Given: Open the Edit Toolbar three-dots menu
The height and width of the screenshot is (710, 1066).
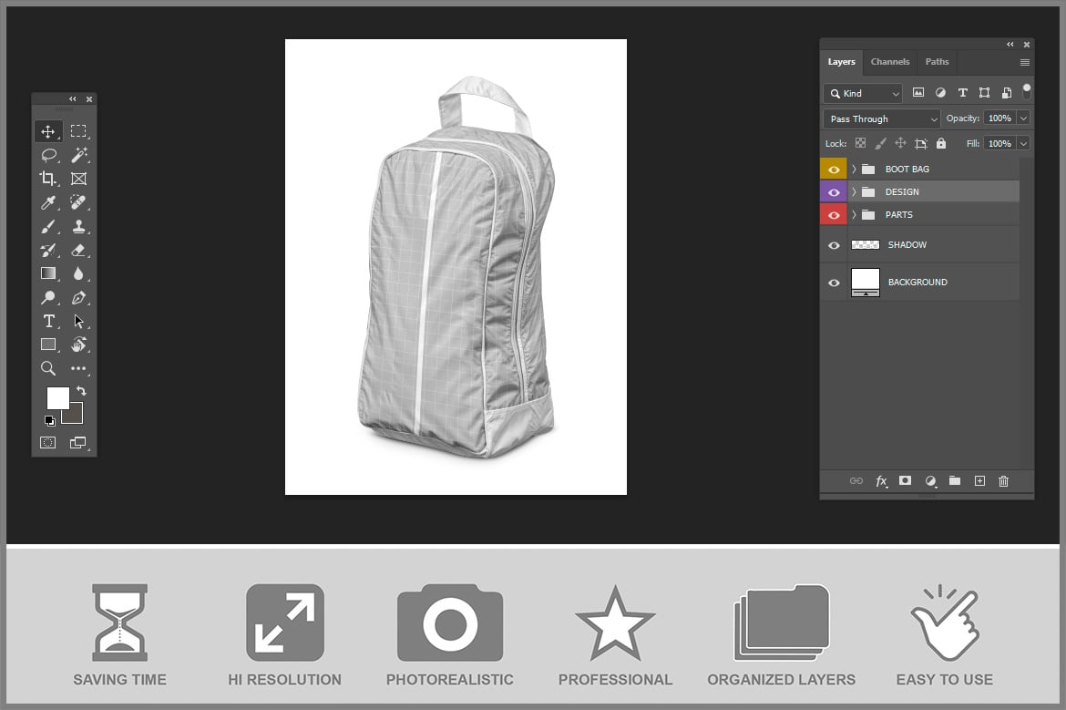Looking at the screenshot, I should (79, 368).
